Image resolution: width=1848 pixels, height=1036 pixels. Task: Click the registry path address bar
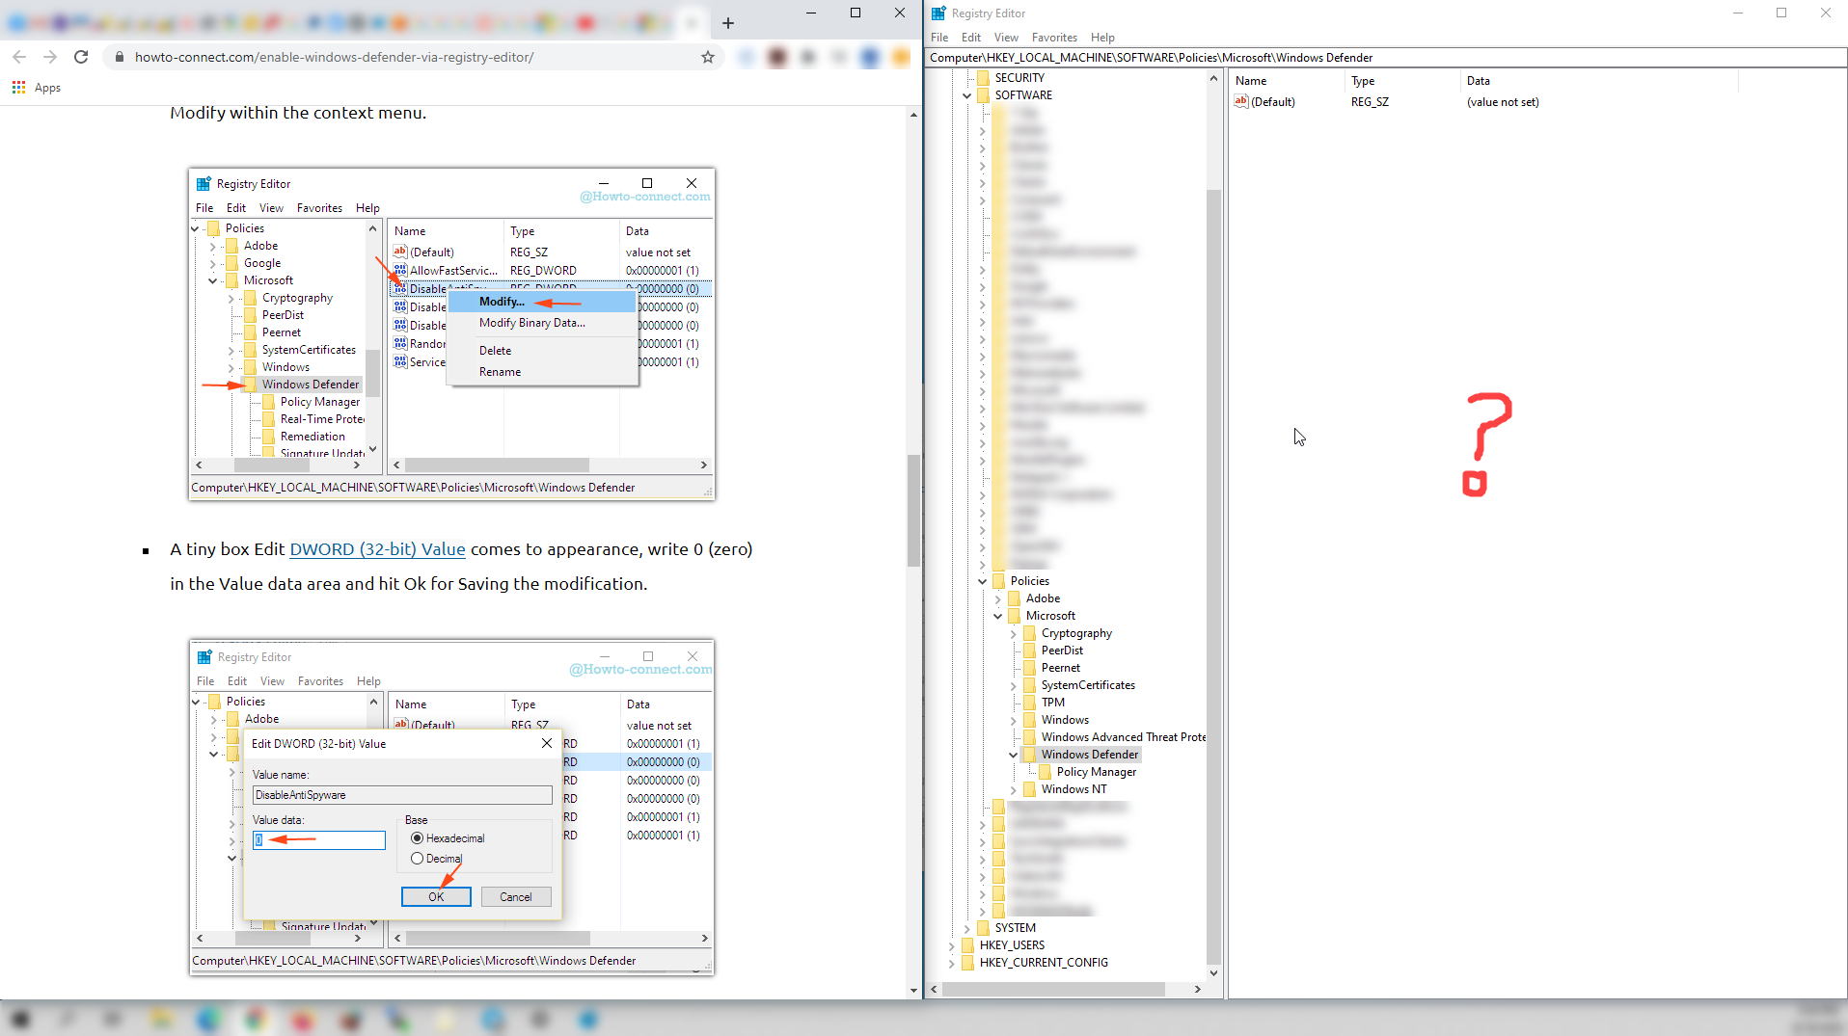(1386, 58)
